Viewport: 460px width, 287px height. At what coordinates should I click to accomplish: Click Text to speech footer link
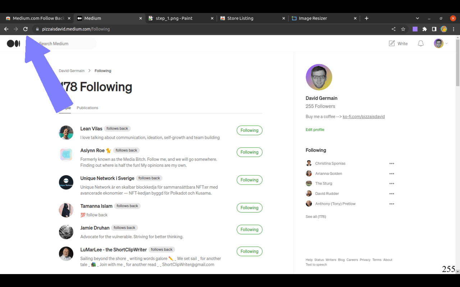[x=316, y=265]
